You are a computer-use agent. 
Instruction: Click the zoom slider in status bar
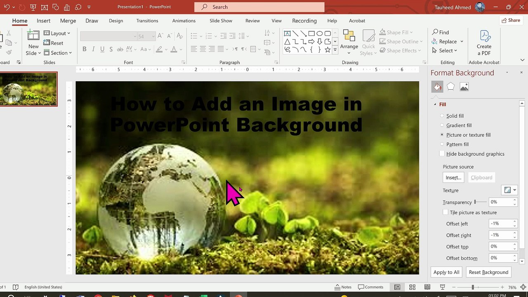pos(473,287)
